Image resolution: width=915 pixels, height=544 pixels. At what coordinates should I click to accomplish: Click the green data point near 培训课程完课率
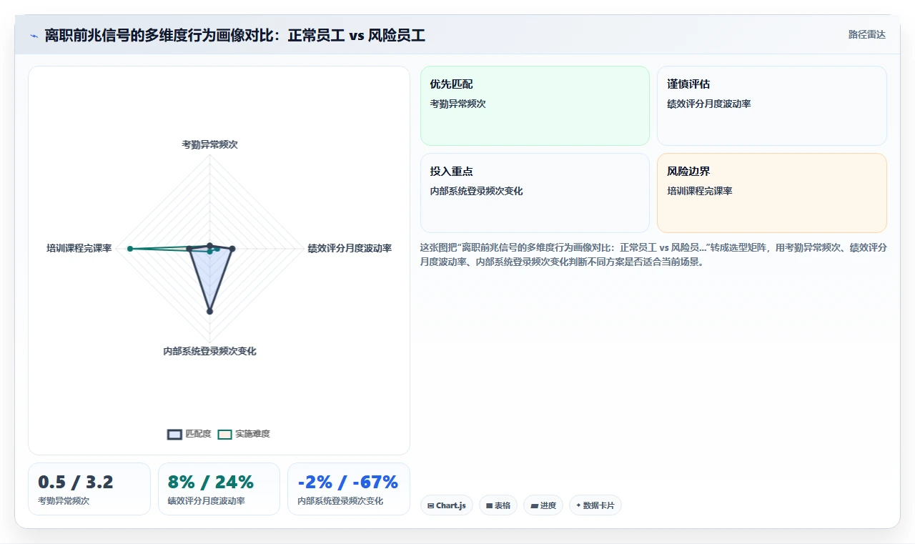click(x=130, y=249)
